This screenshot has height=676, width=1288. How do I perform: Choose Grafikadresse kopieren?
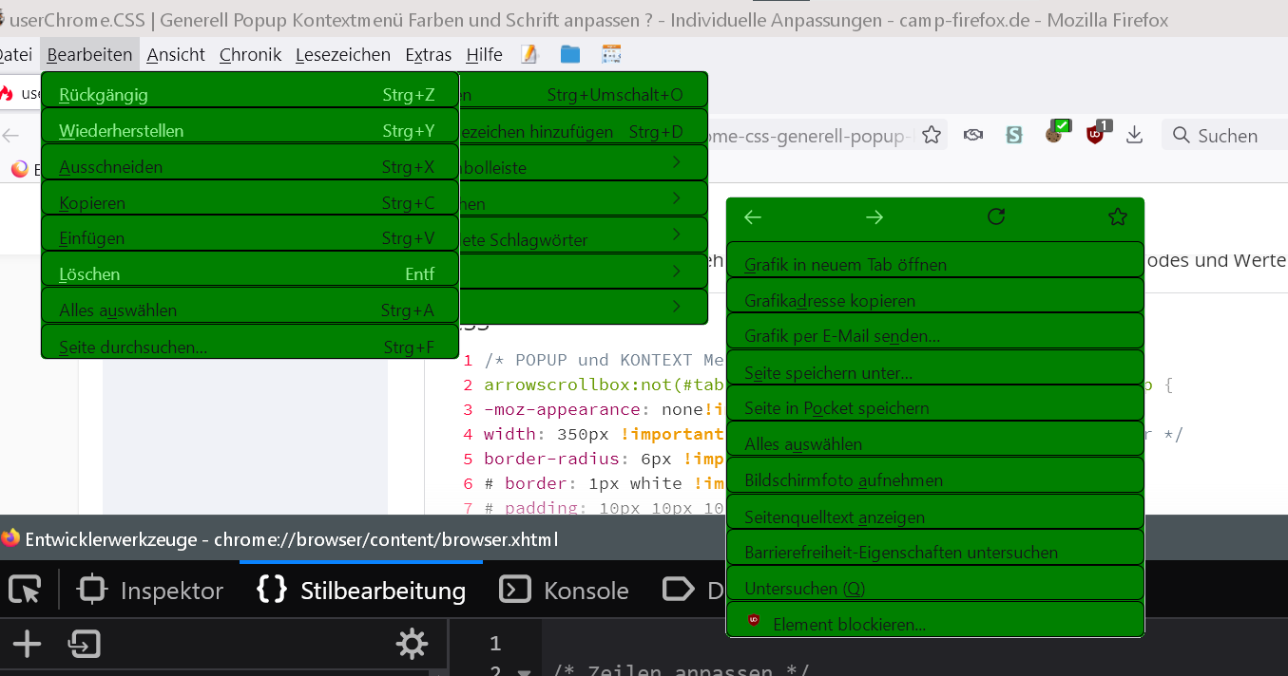point(935,295)
